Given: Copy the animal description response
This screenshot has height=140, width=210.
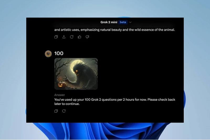Looking at the screenshot, I should [56, 37].
